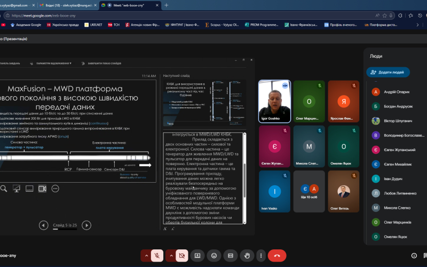Close the Meet eeb-booe-zny tab

point(157,5)
